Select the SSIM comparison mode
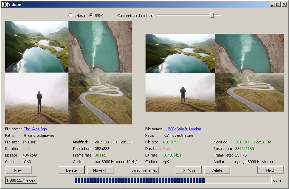Viewport: 289px width, 189px height. click(x=91, y=16)
